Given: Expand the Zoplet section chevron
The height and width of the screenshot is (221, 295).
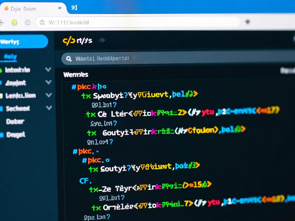Looking at the screenshot, I should (48, 82).
